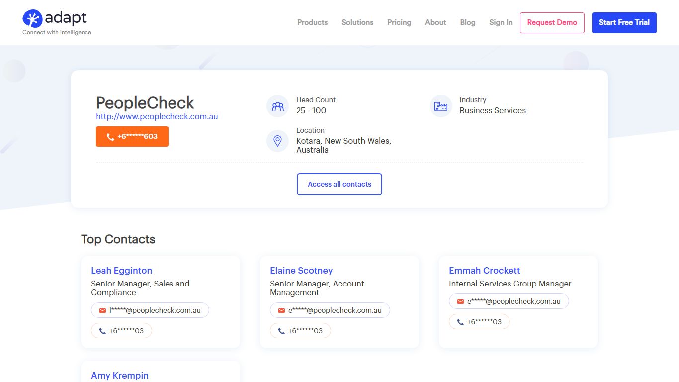Image resolution: width=679 pixels, height=382 pixels.
Task: Select the '25 - 100' head count value
Action: 311,110
